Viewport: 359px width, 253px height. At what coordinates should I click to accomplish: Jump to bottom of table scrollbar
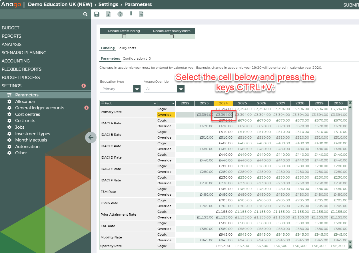350,246
